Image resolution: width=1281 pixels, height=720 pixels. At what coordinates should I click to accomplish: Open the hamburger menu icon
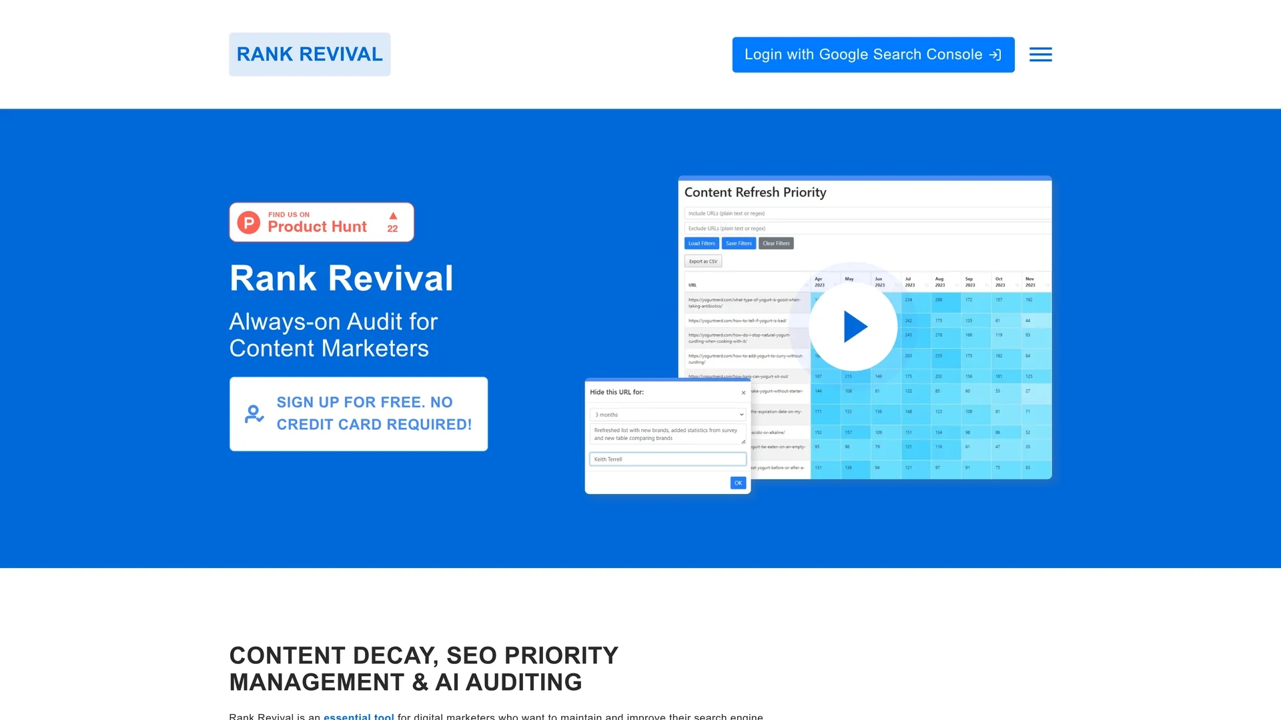[1040, 55]
